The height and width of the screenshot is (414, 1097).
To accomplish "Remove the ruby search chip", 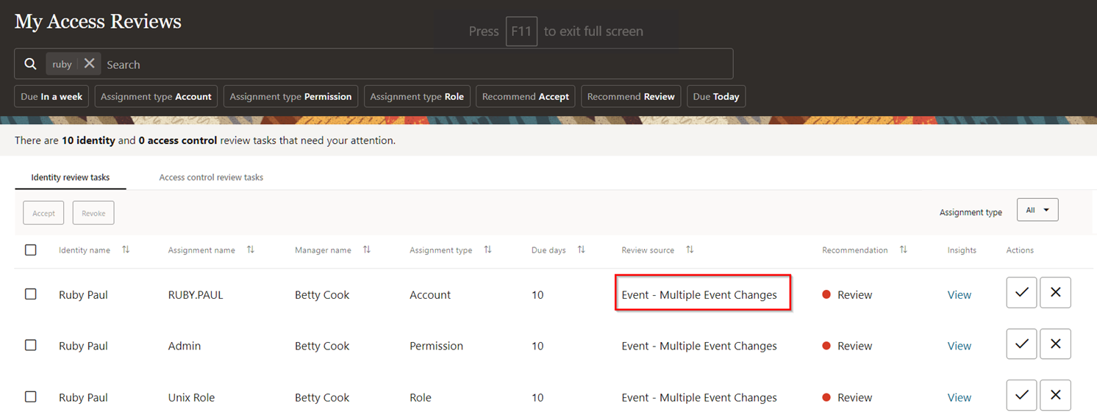I will tap(89, 64).
